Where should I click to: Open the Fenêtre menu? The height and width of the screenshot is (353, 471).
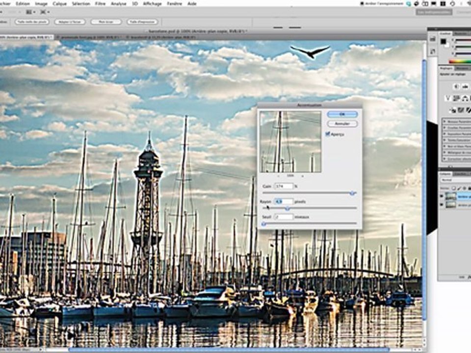tap(175, 4)
